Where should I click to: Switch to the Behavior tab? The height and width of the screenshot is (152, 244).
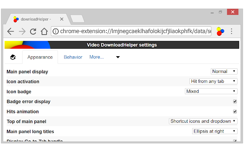[x=73, y=57]
